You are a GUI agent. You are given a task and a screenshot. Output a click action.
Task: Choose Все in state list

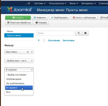19,92
